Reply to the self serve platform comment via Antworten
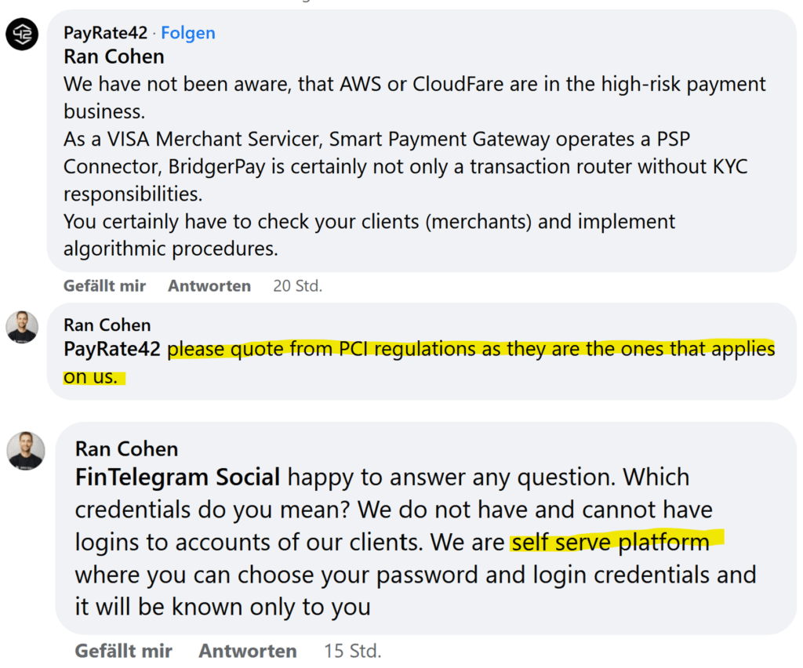 pyautogui.click(x=248, y=651)
